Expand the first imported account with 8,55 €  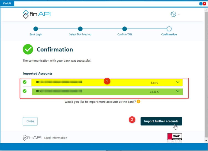pyautogui.click(x=178, y=82)
